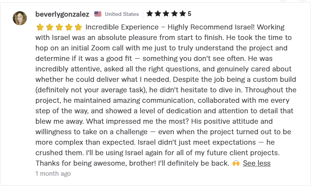Click the raised hands emoji
Image resolution: width=311 pixels, height=187 pixels.
(x=236, y=163)
